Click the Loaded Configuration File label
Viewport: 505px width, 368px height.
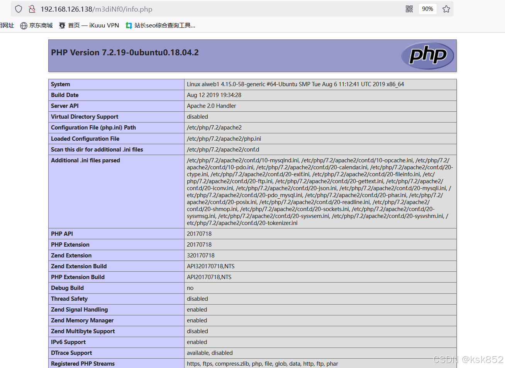click(85, 139)
